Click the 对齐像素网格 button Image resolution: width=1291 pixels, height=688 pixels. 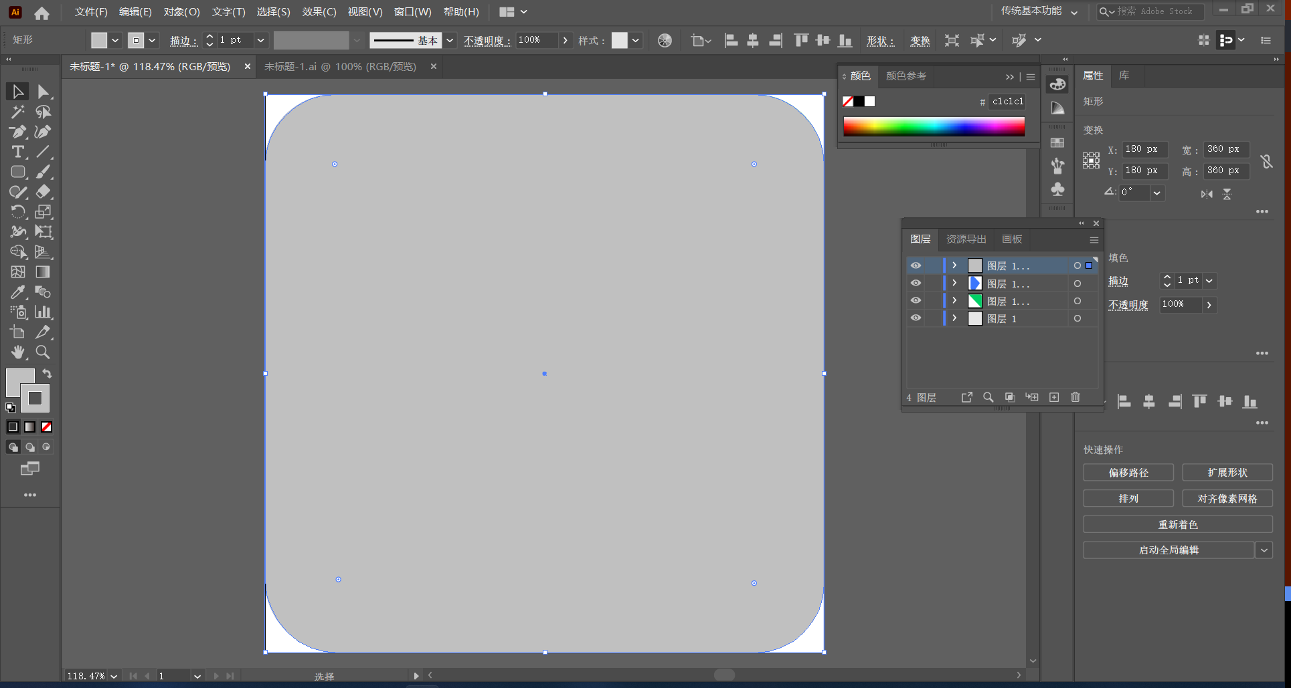[1227, 499]
